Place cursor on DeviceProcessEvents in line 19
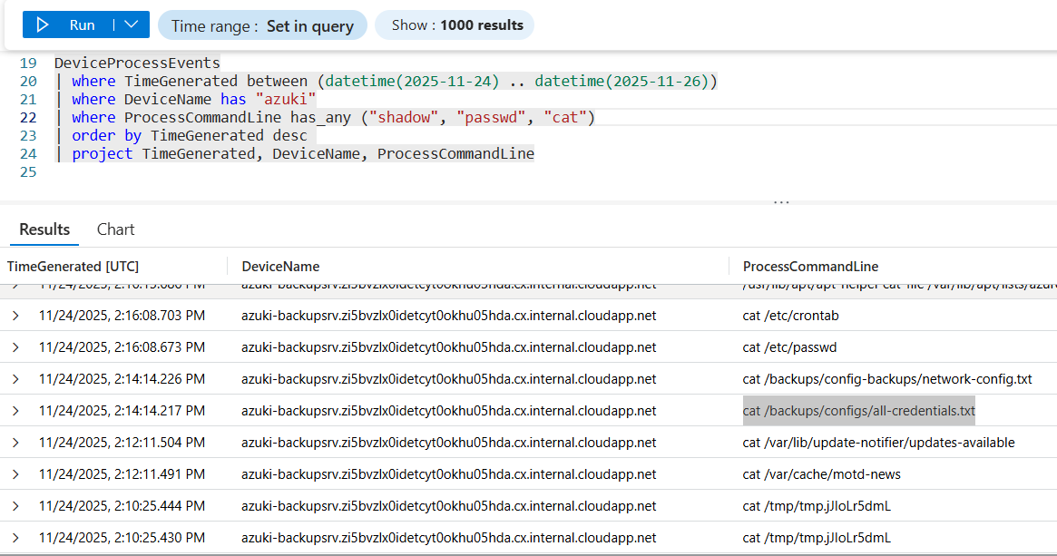Viewport: 1057px width, 556px height. click(137, 63)
